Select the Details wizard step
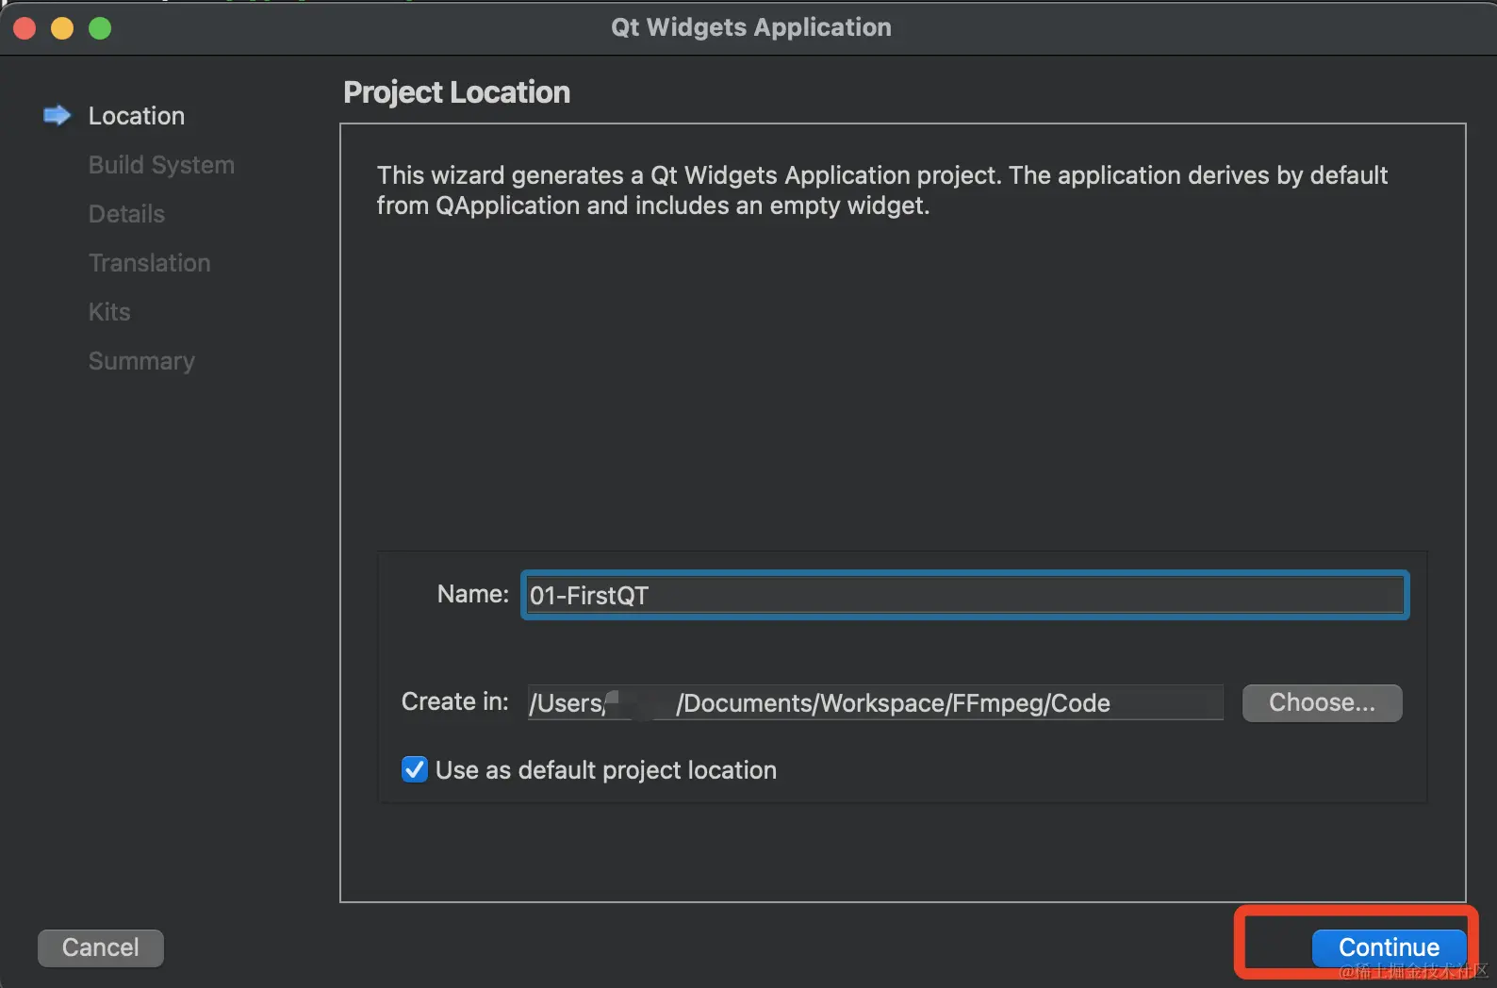 tap(126, 214)
